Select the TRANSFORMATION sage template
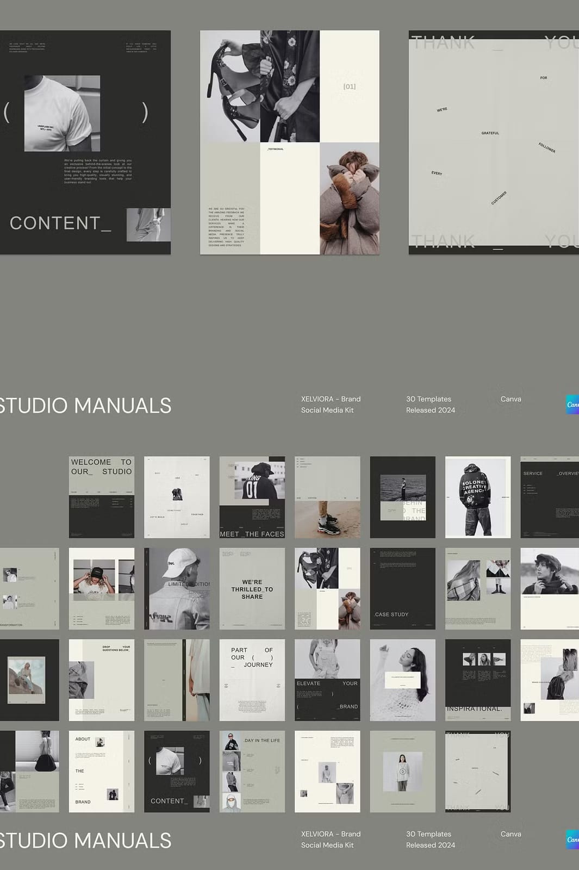Viewport: 579px width, 870px height. click(x=29, y=588)
